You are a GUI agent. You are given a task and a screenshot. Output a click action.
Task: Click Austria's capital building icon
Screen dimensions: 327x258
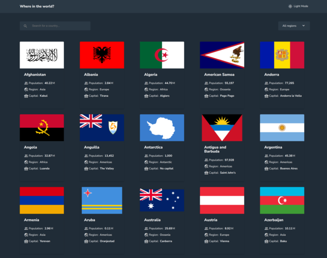click(x=206, y=241)
